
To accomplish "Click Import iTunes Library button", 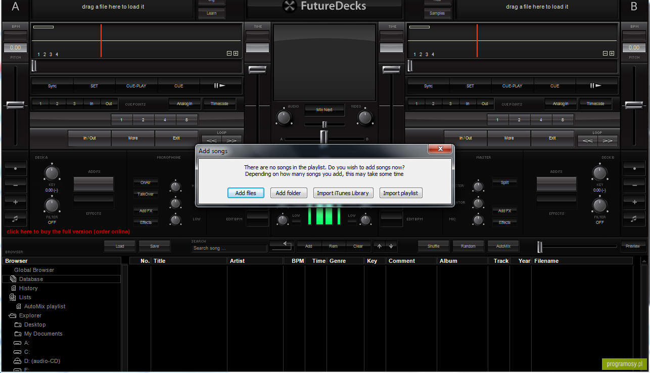I will [343, 193].
